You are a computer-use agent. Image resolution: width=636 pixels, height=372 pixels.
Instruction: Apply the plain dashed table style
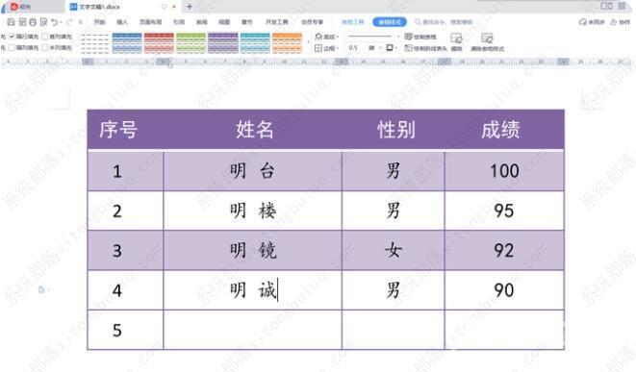[x=94, y=43]
